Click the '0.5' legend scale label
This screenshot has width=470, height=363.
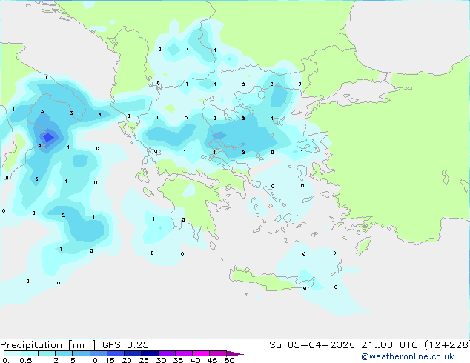pos(26,360)
